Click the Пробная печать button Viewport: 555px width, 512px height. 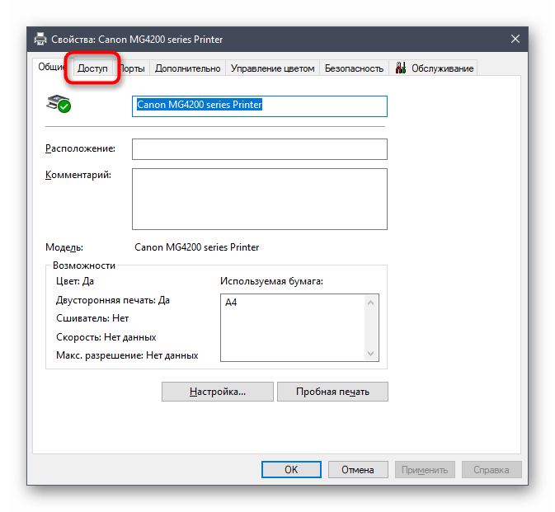click(332, 392)
